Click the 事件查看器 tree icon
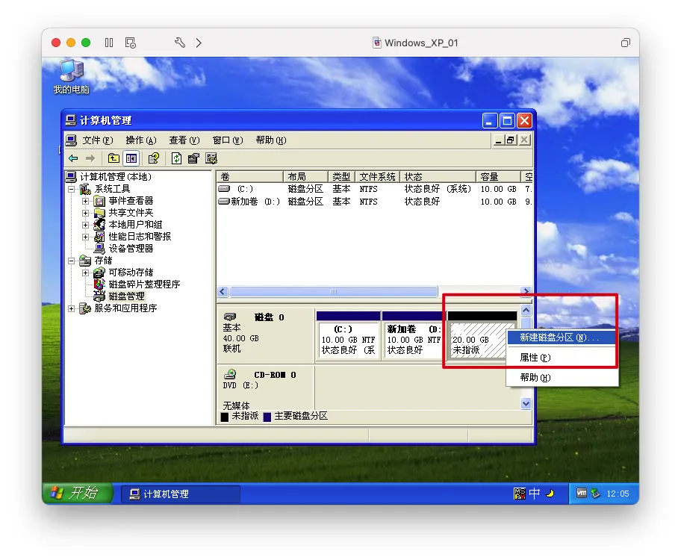681x560 pixels. (x=99, y=201)
